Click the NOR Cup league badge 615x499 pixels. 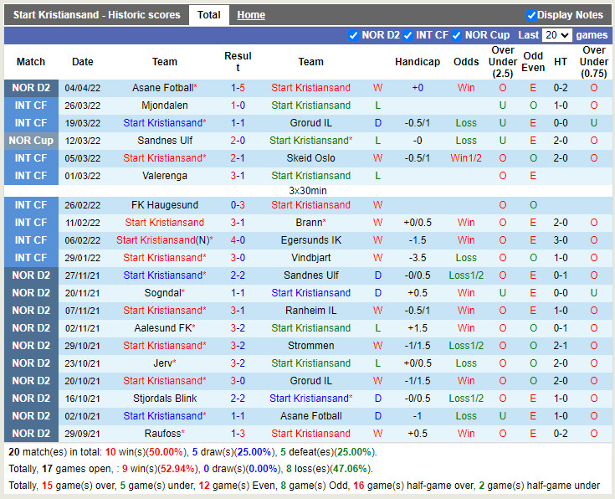coord(31,141)
